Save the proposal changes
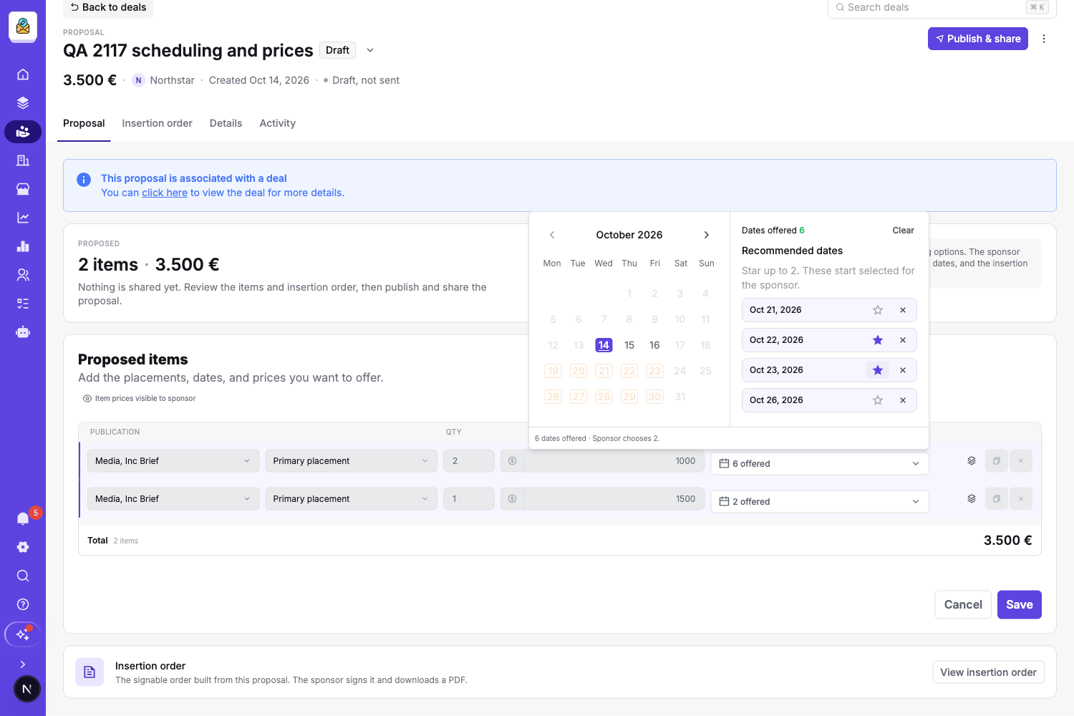The image size is (1074, 716). click(1020, 604)
